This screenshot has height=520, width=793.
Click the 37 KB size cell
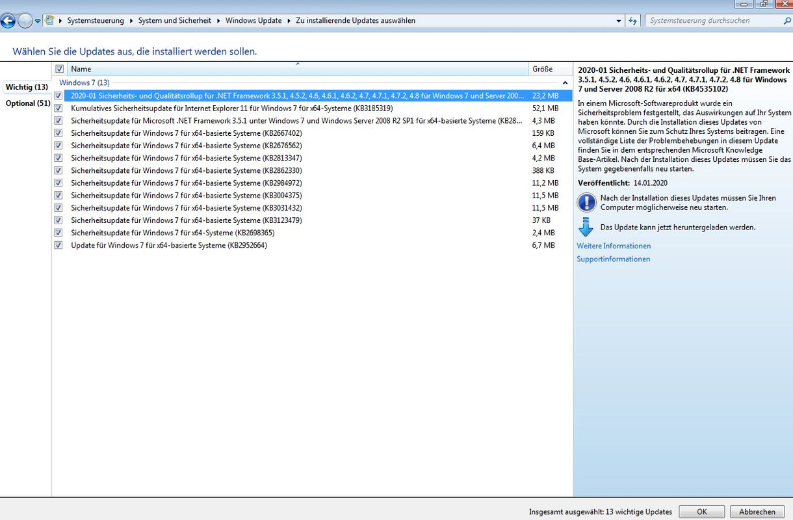(x=541, y=220)
